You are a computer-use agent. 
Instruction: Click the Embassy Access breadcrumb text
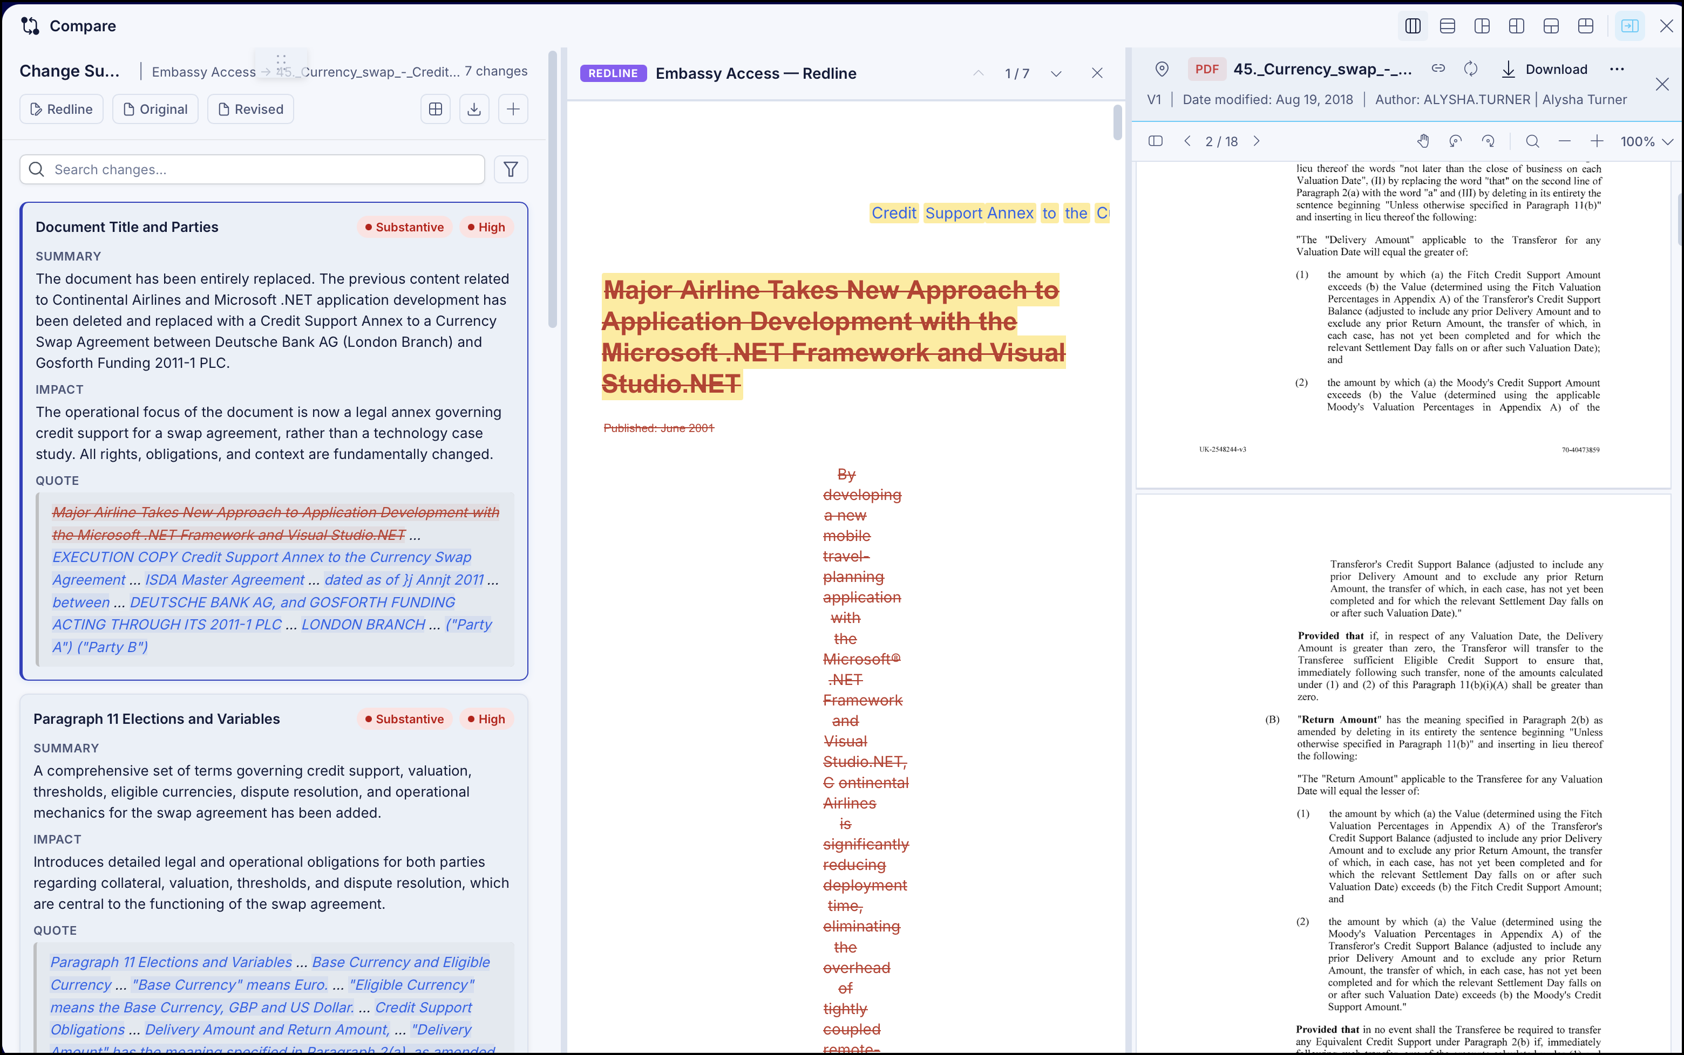204,72
